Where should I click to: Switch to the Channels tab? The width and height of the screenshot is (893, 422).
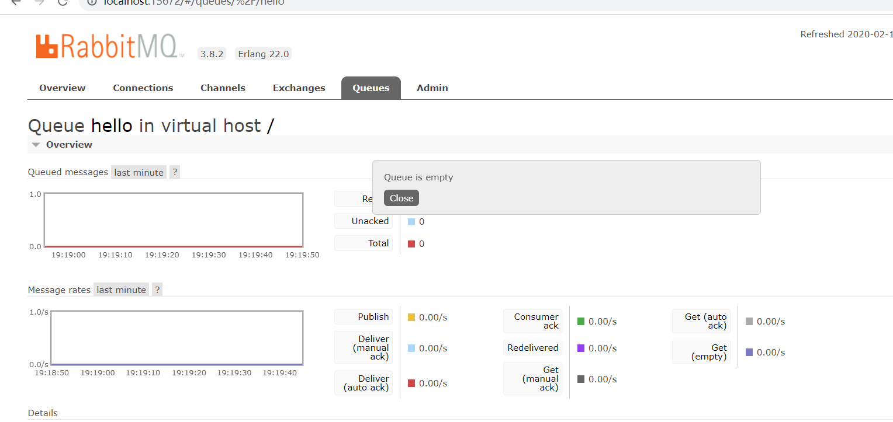click(223, 88)
